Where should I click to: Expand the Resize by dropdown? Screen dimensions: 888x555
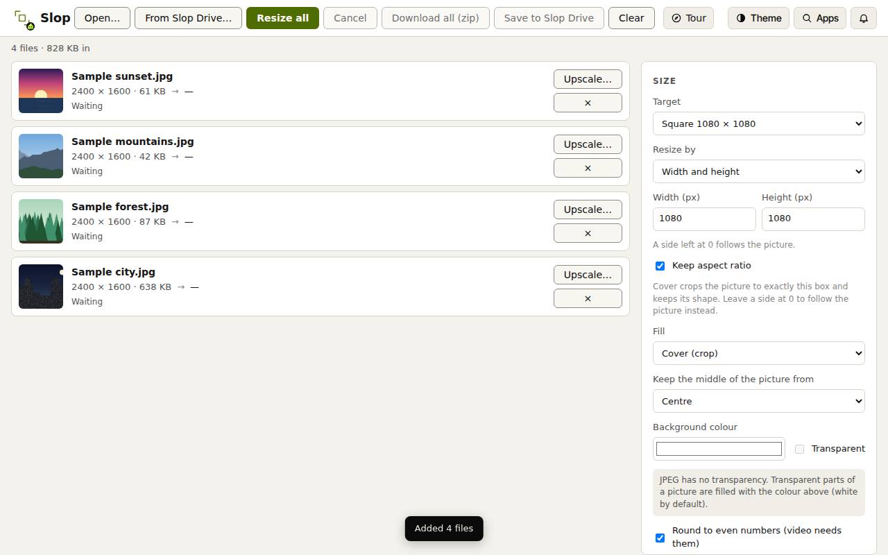pos(759,171)
